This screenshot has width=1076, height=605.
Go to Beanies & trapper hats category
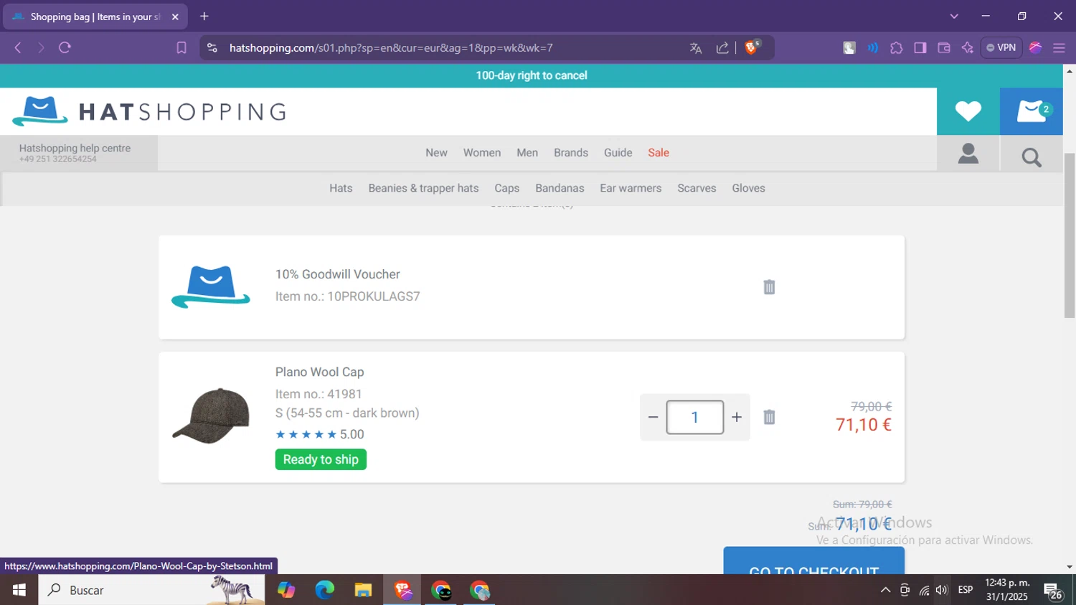point(423,188)
